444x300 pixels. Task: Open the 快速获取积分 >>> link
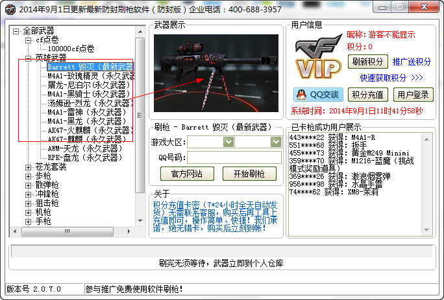391,78
